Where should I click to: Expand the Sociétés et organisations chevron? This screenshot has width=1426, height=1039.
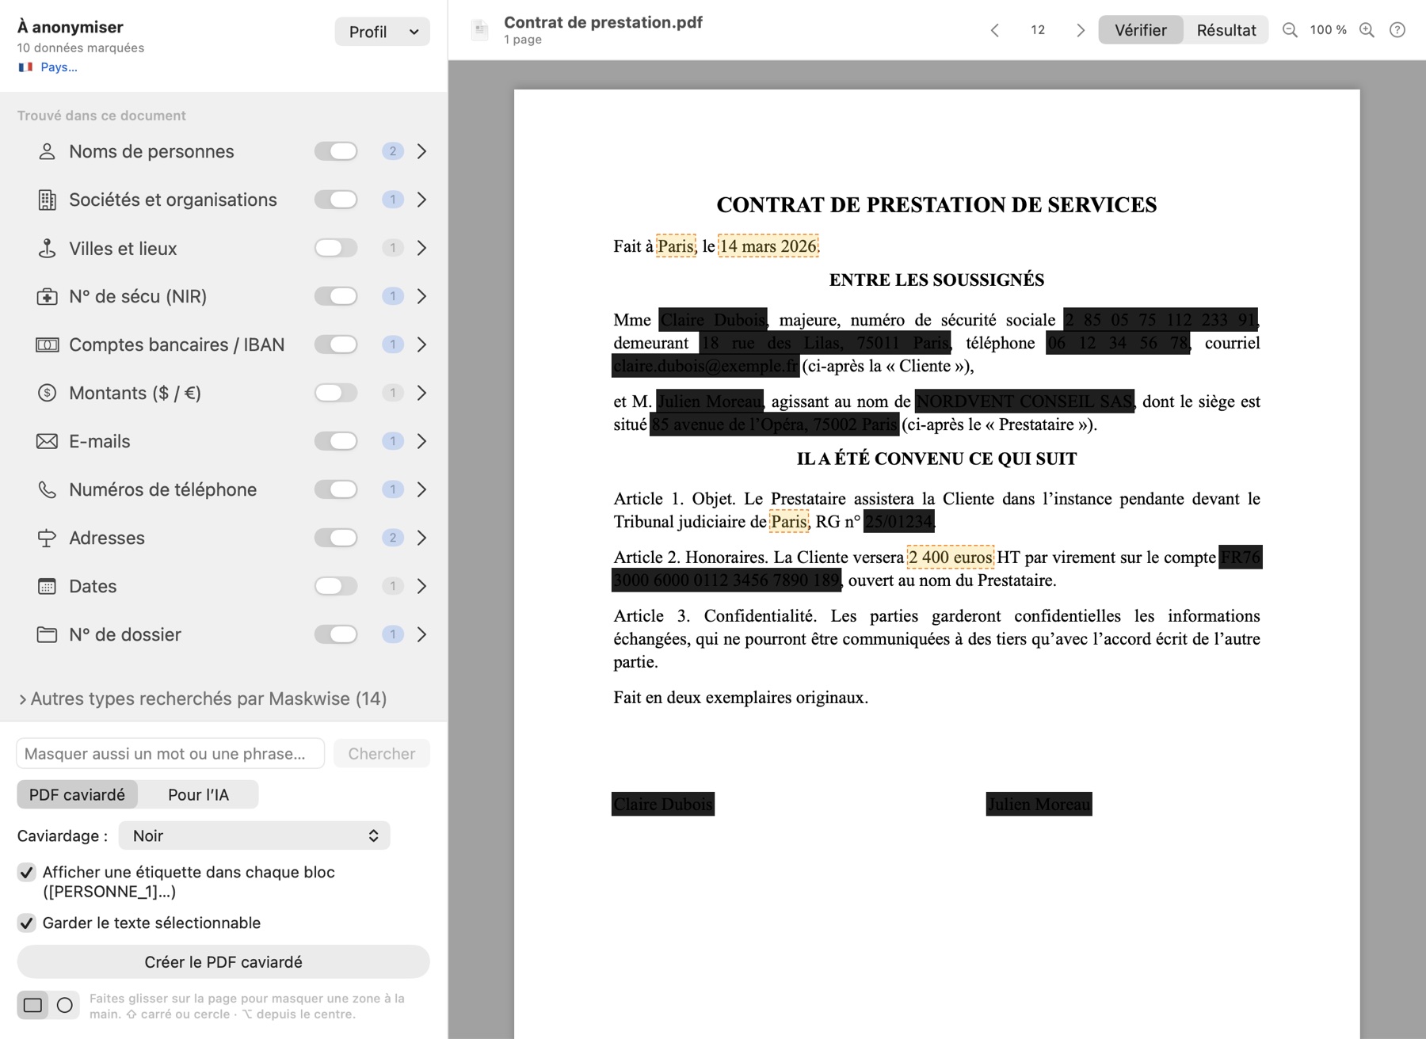click(421, 200)
